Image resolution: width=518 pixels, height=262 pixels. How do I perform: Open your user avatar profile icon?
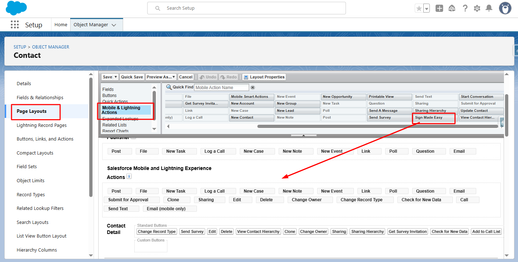505,8
